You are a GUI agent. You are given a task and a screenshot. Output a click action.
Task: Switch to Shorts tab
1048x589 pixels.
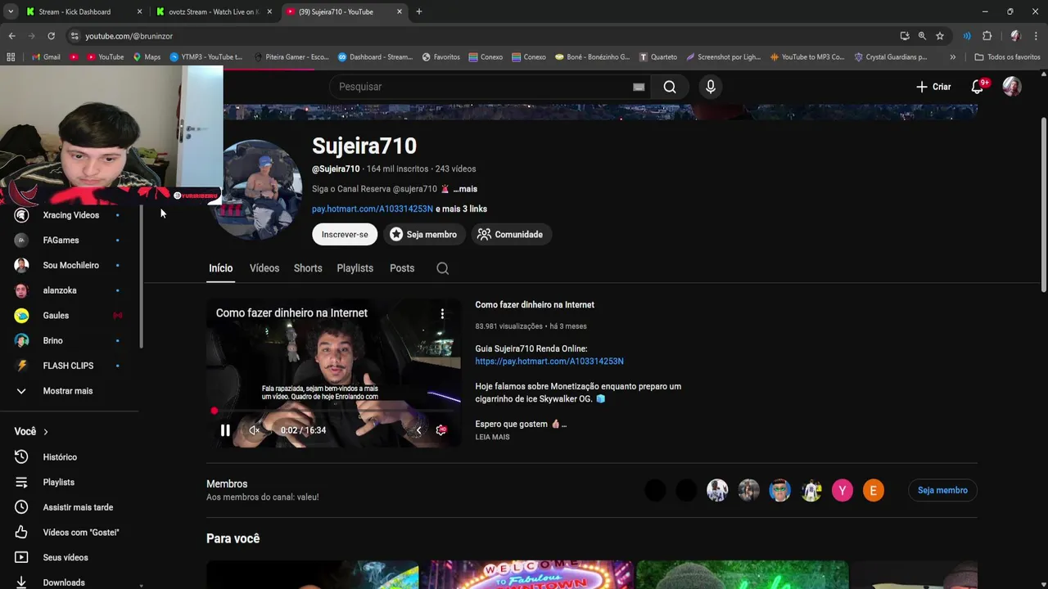(x=308, y=268)
